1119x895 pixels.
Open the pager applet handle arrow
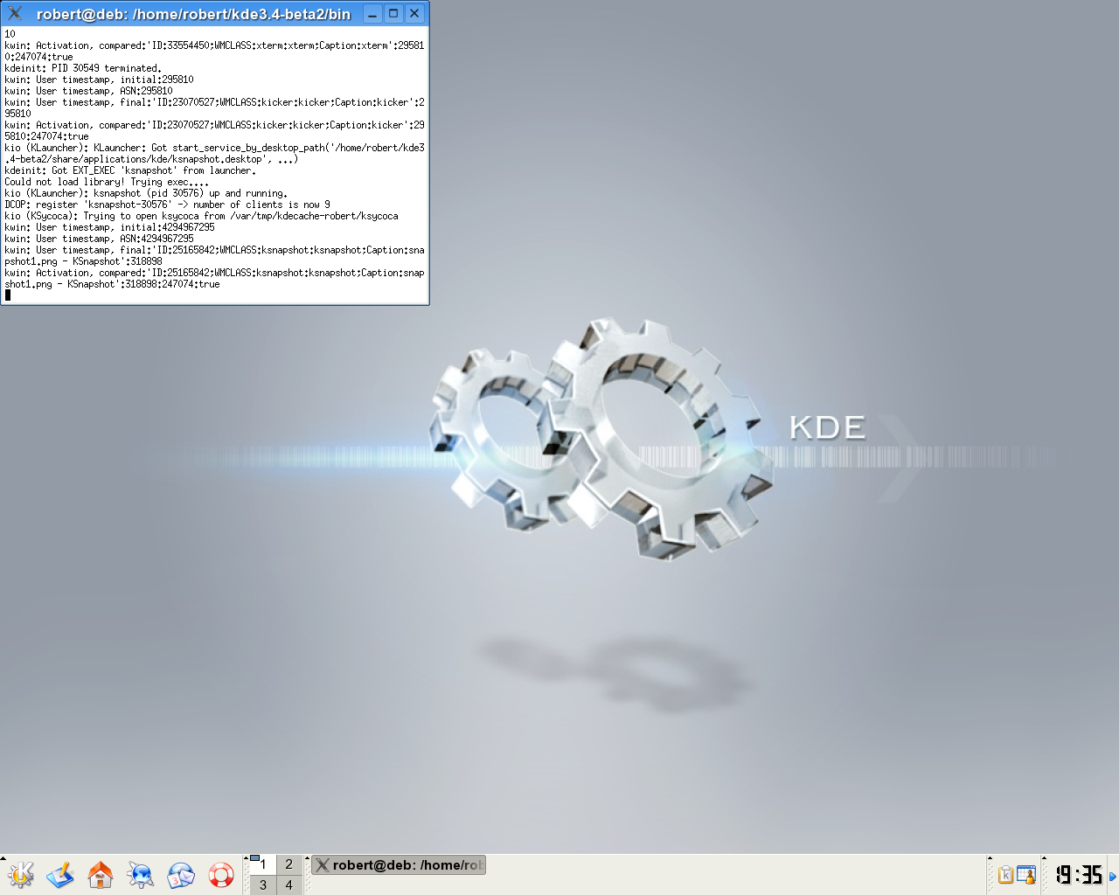246,858
